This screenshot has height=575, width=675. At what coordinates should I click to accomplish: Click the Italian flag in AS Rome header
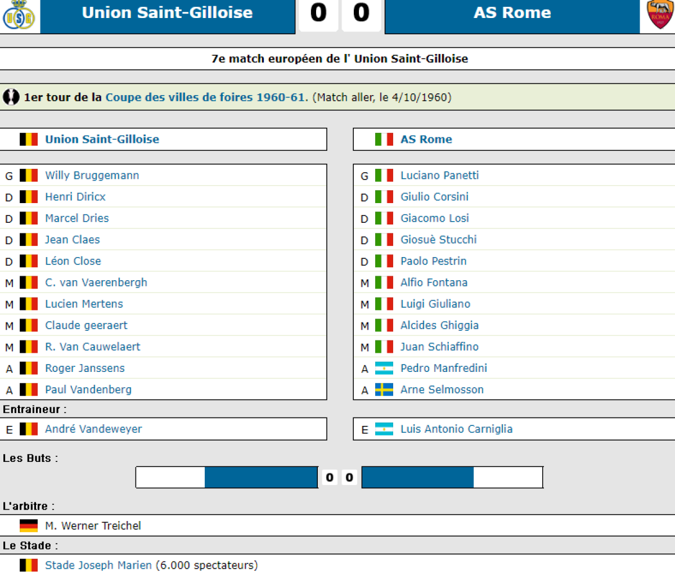point(384,140)
